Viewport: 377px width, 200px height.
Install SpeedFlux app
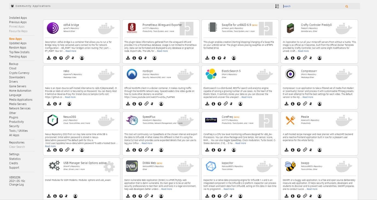(128, 150)
